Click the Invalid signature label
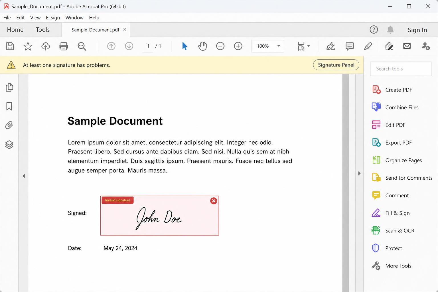The image size is (438, 292). point(117,200)
